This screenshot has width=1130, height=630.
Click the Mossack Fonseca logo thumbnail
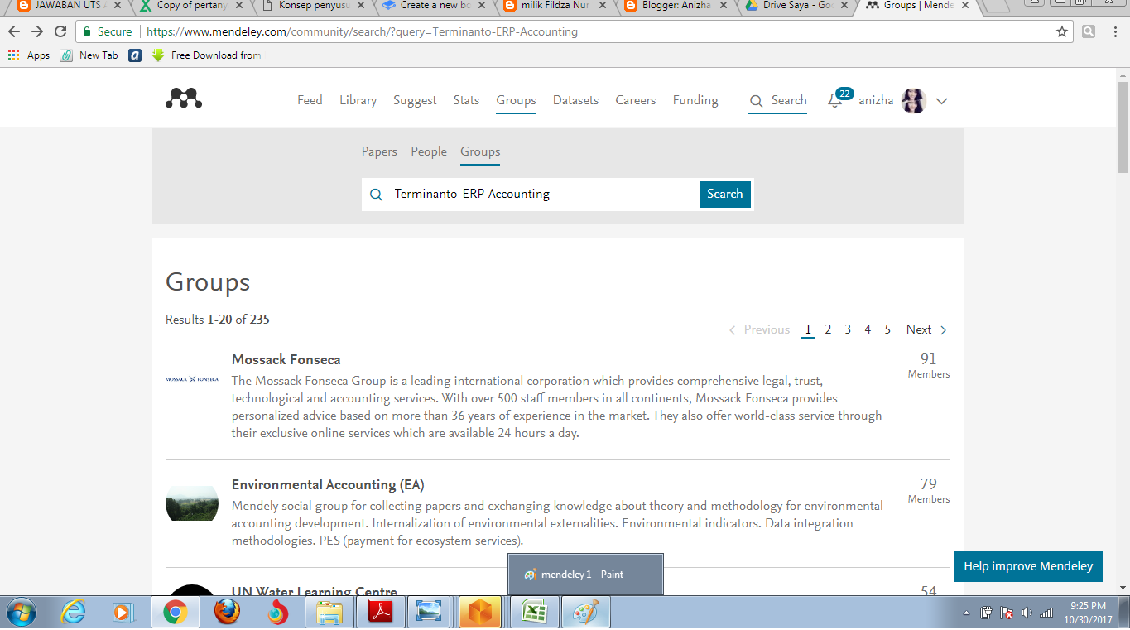click(192, 379)
